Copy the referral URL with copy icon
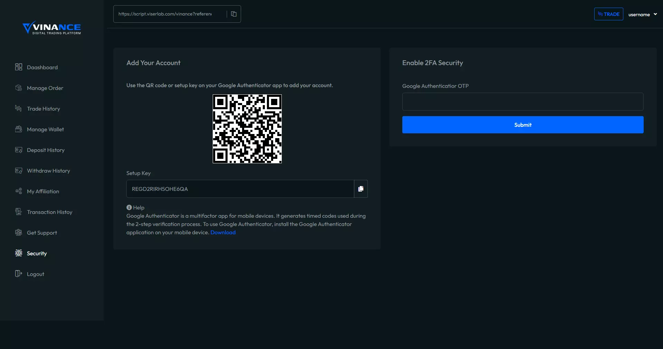The height and width of the screenshot is (349, 663). click(234, 14)
